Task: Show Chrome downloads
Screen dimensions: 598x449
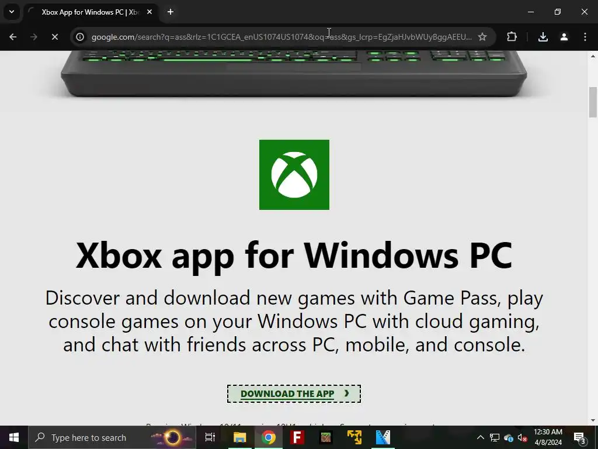Action: click(x=543, y=37)
